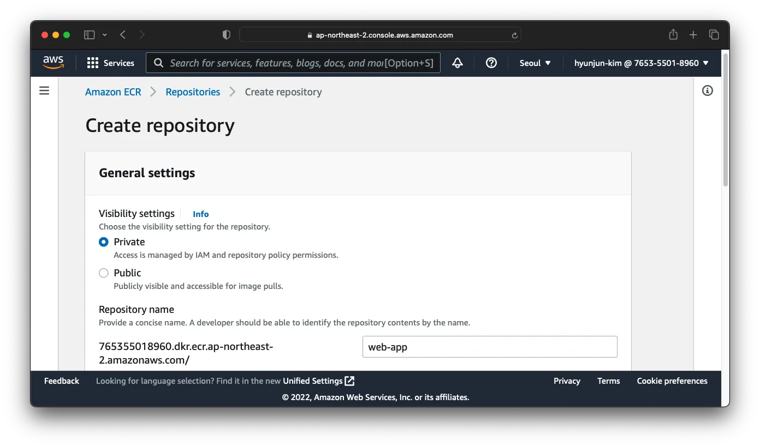Click the privacy shield icon in address bar
The image size is (760, 447).
226,34
